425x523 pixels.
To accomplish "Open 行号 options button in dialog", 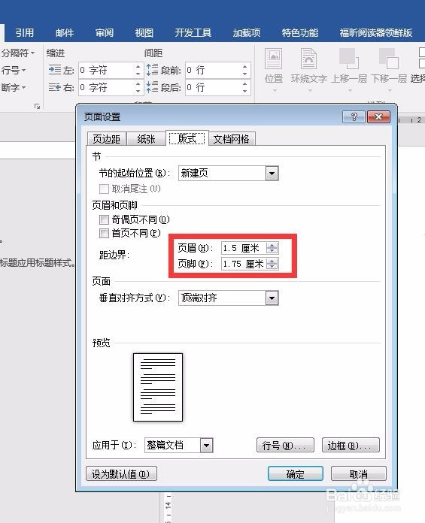I will click(x=285, y=446).
